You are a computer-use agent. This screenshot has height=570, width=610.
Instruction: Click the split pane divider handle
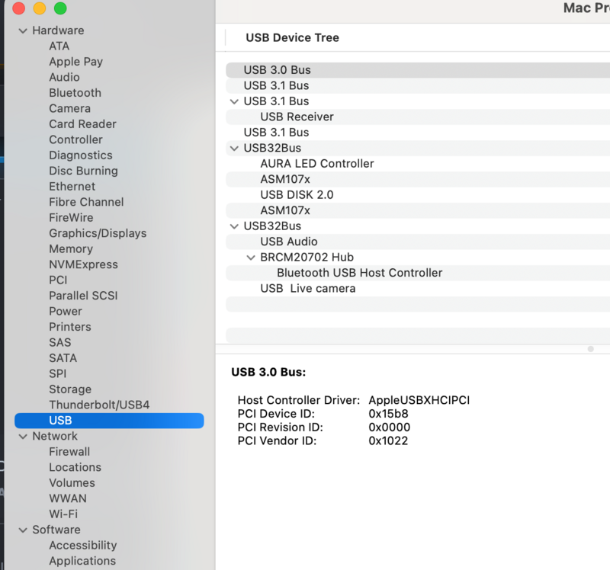tap(590, 349)
